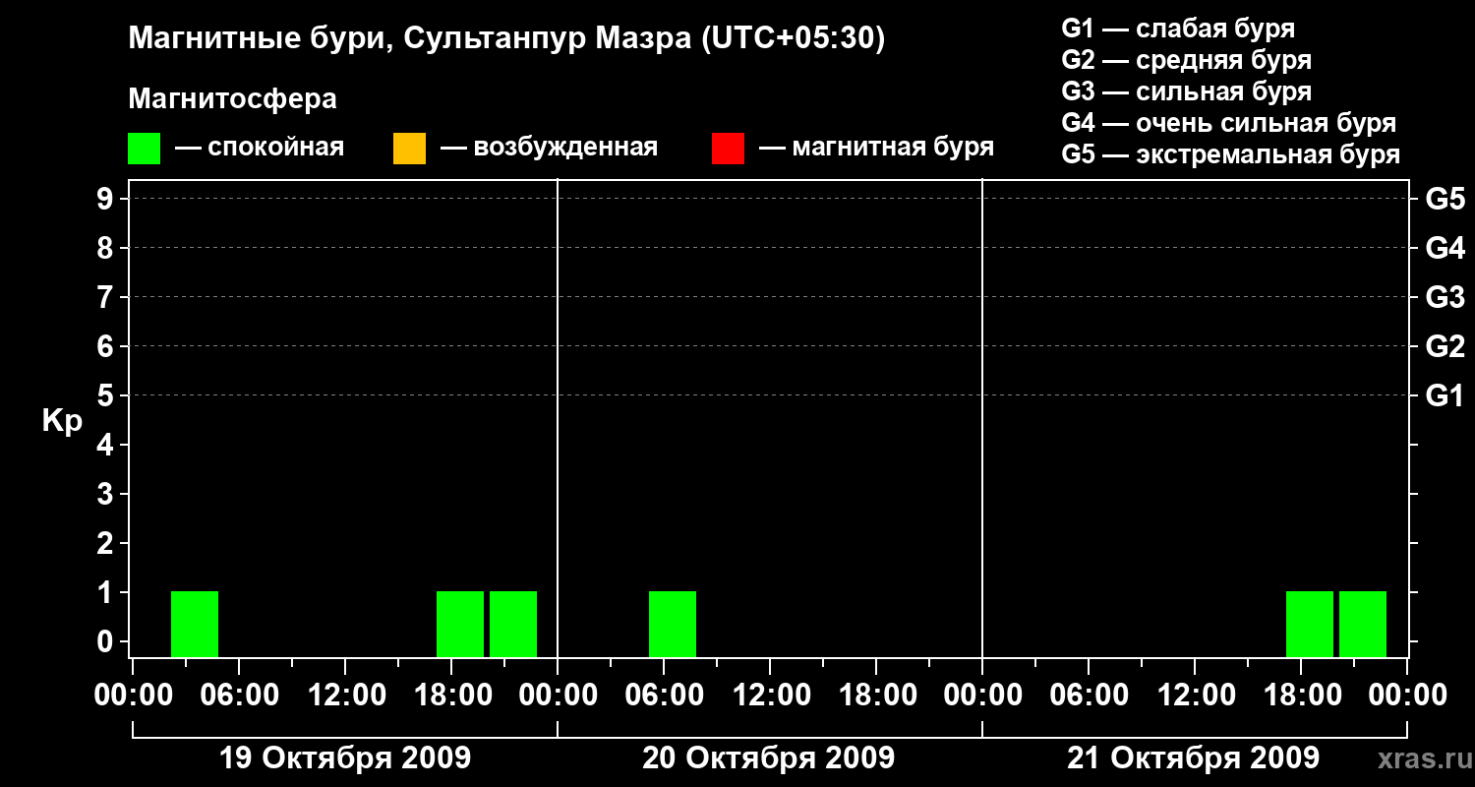The height and width of the screenshot is (787, 1475).
Task: Click the G5 tick label on right axis
Action: pyautogui.click(x=1445, y=199)
